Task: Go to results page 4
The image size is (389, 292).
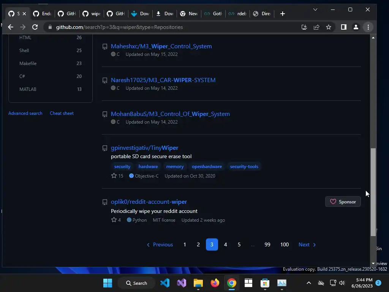Action: (x=226, y=244)
